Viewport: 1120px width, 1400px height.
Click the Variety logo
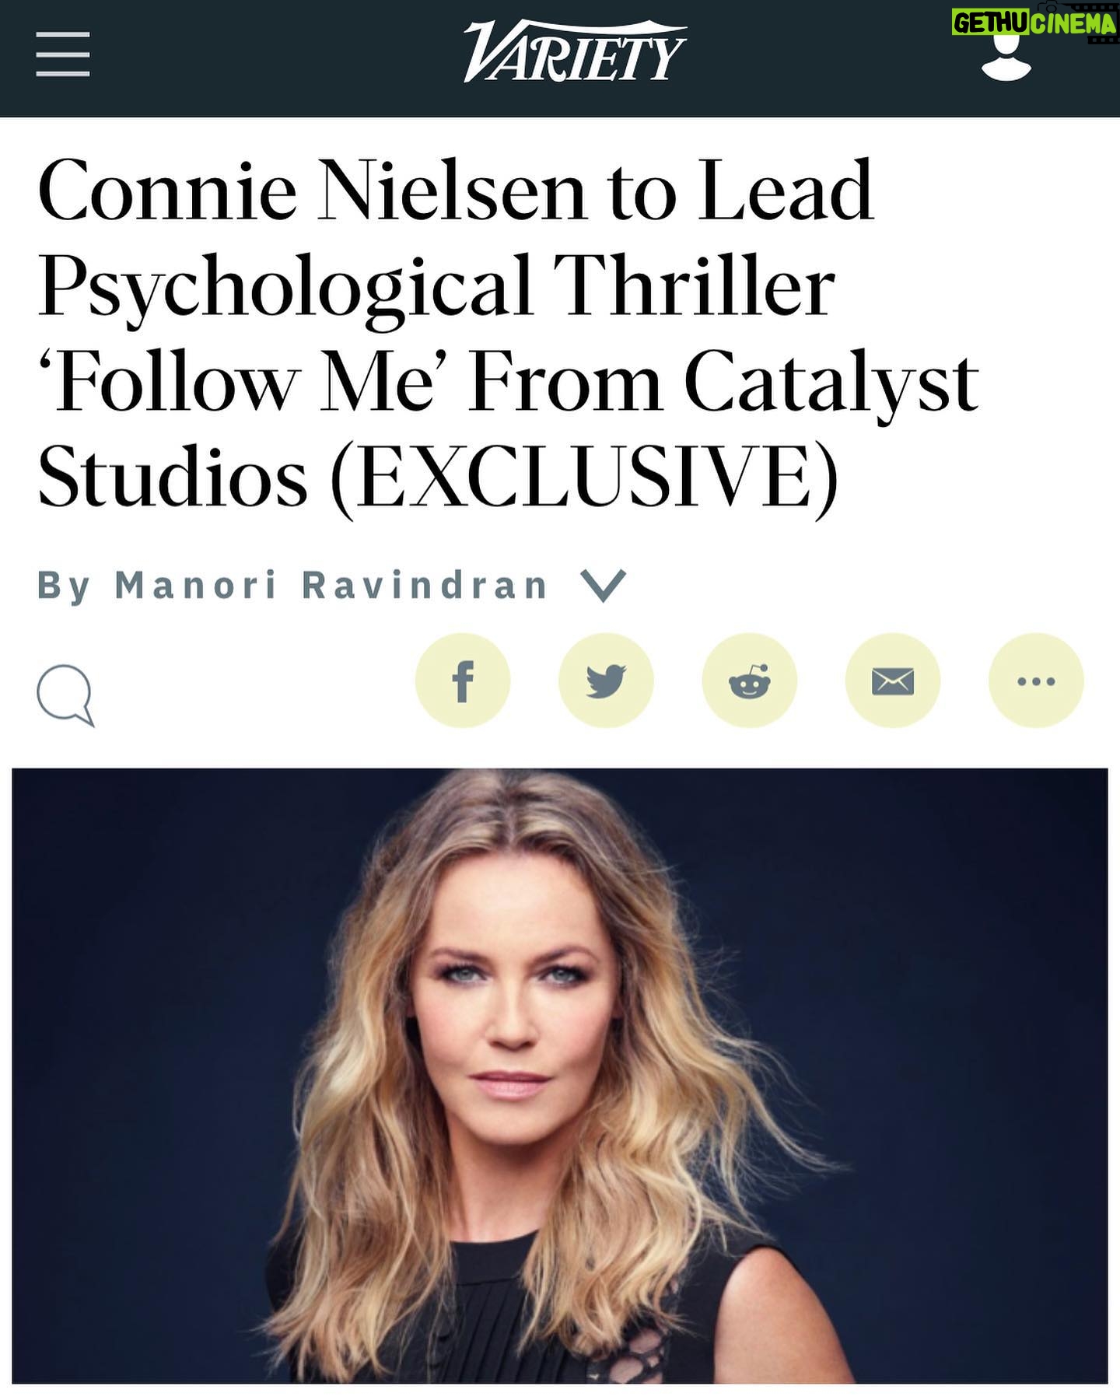coord(575,51)
